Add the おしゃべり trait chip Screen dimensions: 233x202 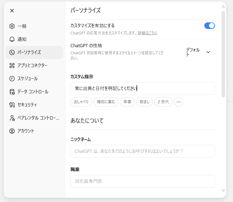[x=81, y=102]
